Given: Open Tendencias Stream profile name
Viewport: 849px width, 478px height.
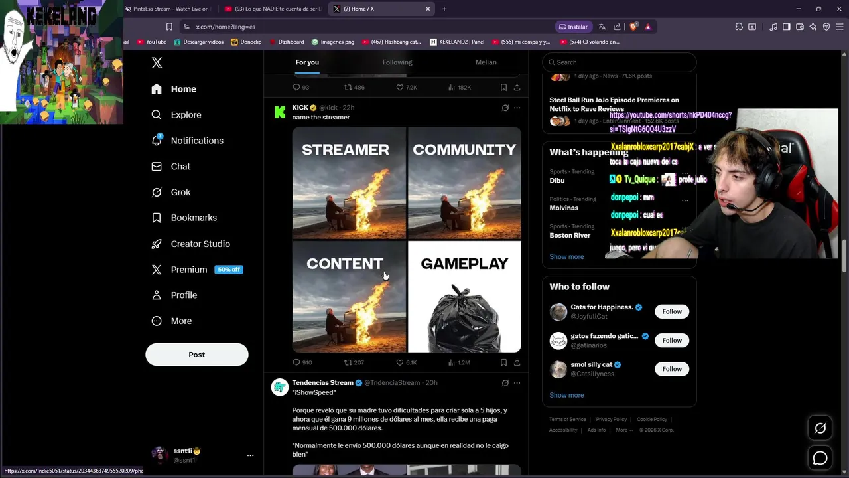Looking at the screenshot, I should (323, 383).
